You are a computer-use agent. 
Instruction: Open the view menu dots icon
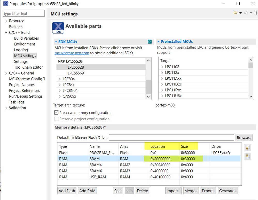(256, 13)
